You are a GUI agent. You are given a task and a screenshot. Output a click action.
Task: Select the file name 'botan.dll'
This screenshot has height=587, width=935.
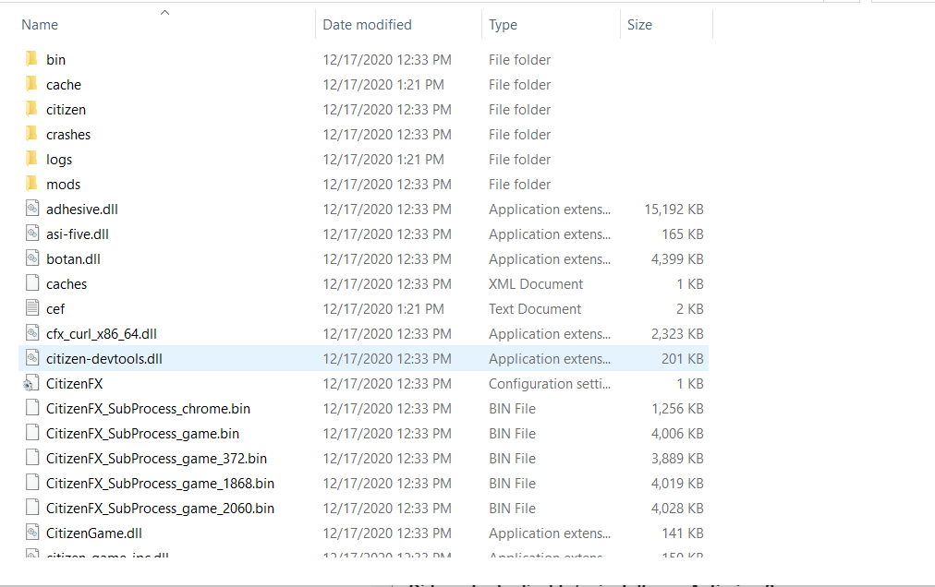[x=73, y=259]
